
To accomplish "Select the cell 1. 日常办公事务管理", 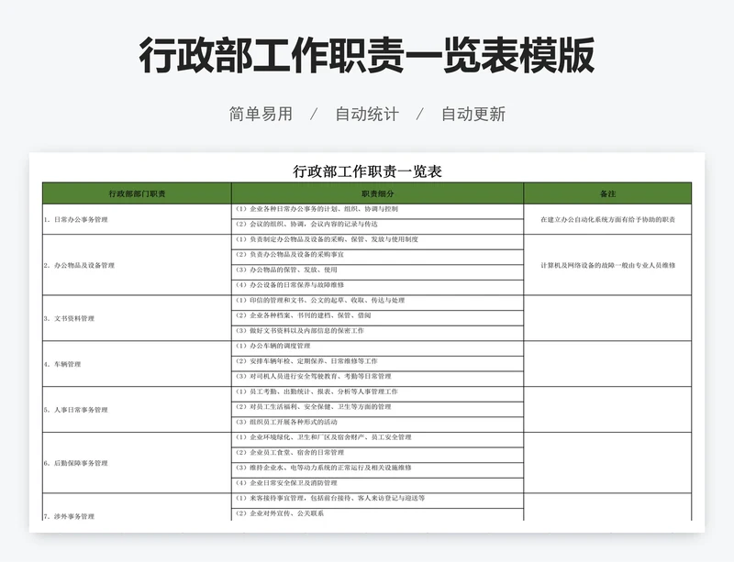I will tap(137, 219).
